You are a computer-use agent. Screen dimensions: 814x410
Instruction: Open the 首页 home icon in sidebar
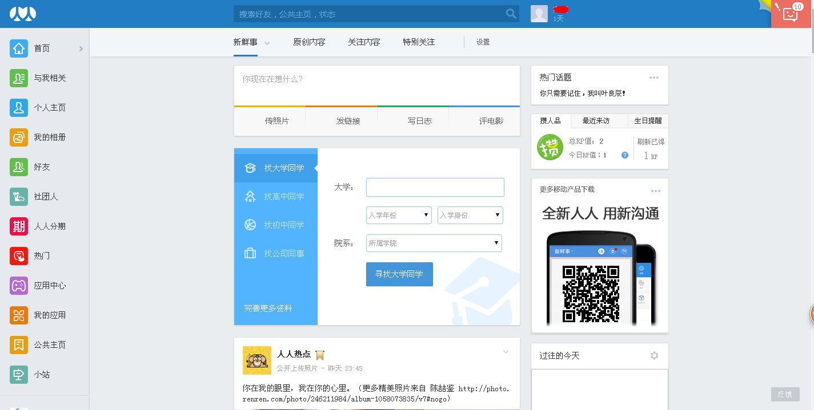(x=19, y=48)
